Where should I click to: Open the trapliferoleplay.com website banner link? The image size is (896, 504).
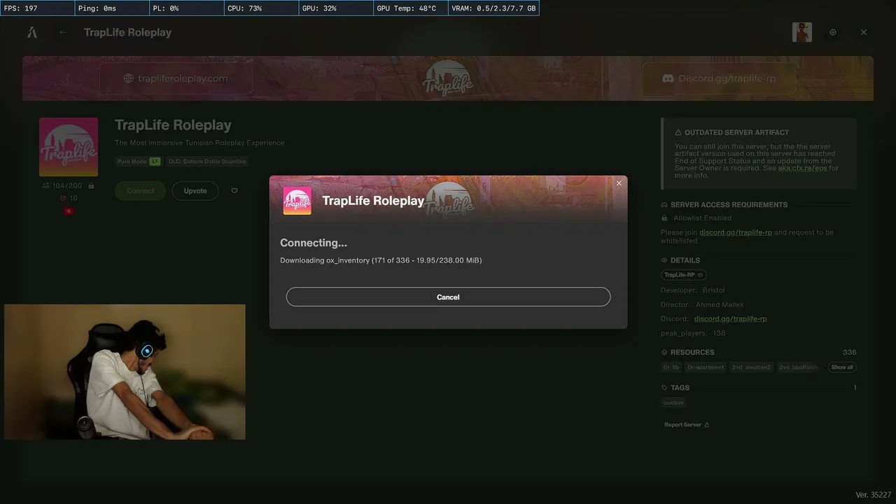[x=176, y=78]
